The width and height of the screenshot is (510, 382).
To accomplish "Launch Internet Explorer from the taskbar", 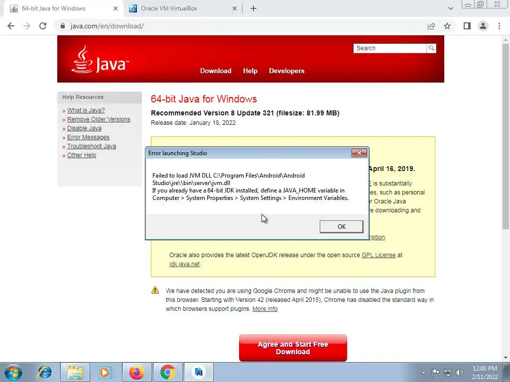I will (44, 372).
